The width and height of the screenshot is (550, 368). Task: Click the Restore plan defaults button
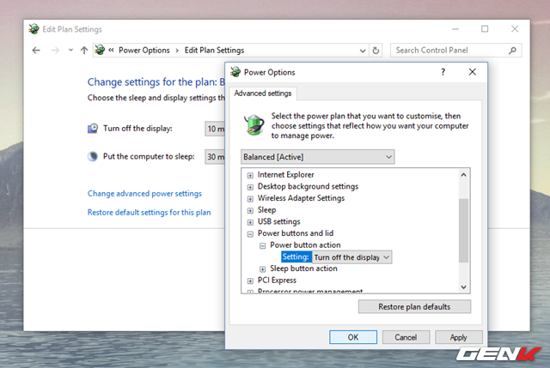[x=414, y=307]
